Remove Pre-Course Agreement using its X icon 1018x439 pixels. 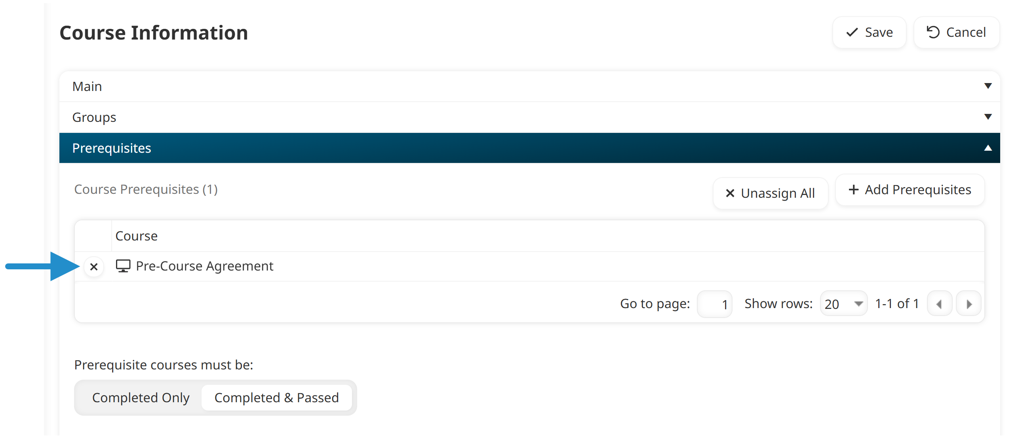(x=94, y=267)
